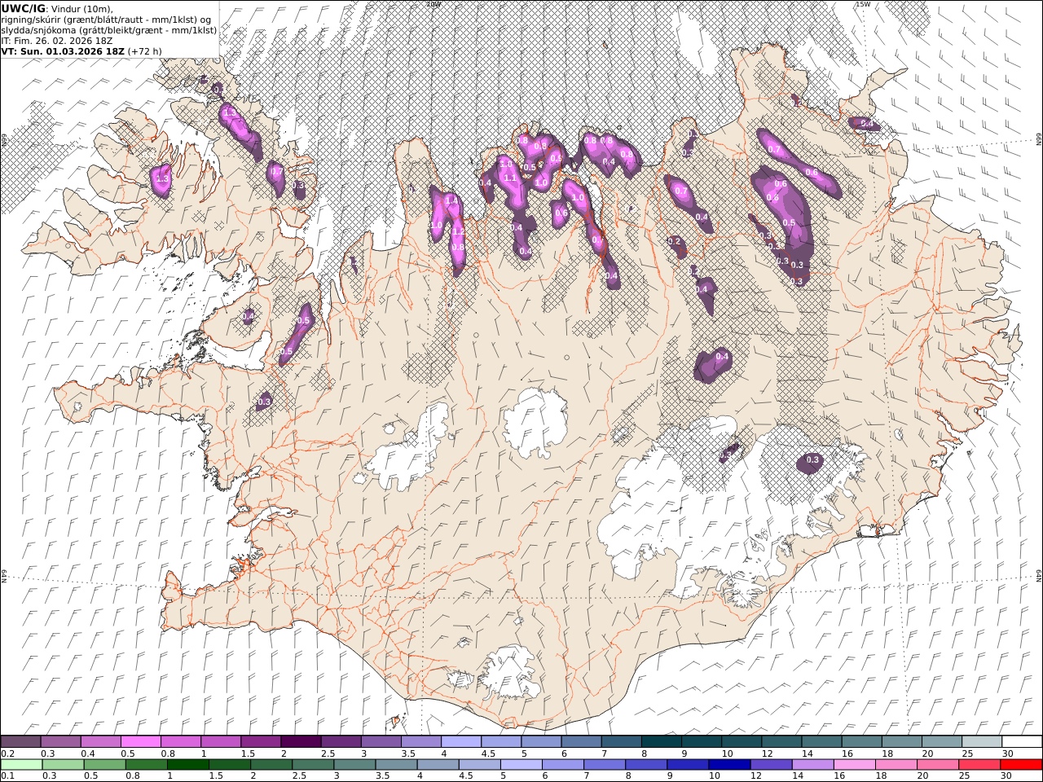
Task: Click the upper legend swatch between 0.3 and 0.4
Action: [x=61, y=741]
